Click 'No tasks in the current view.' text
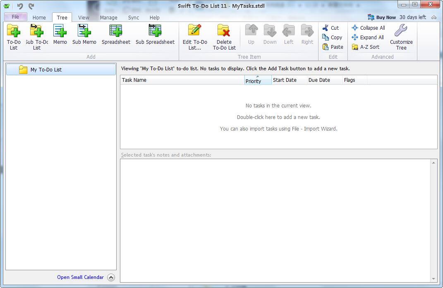The image size is (443, 288). click(x=278, y=106)
